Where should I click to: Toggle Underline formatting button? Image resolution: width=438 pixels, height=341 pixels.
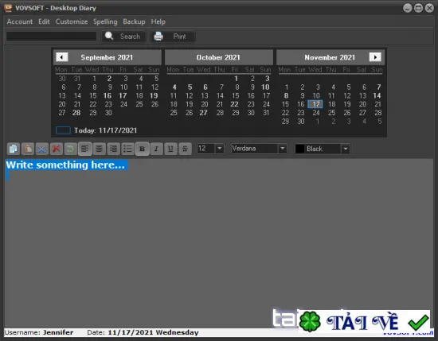click(x=170, y=149)
